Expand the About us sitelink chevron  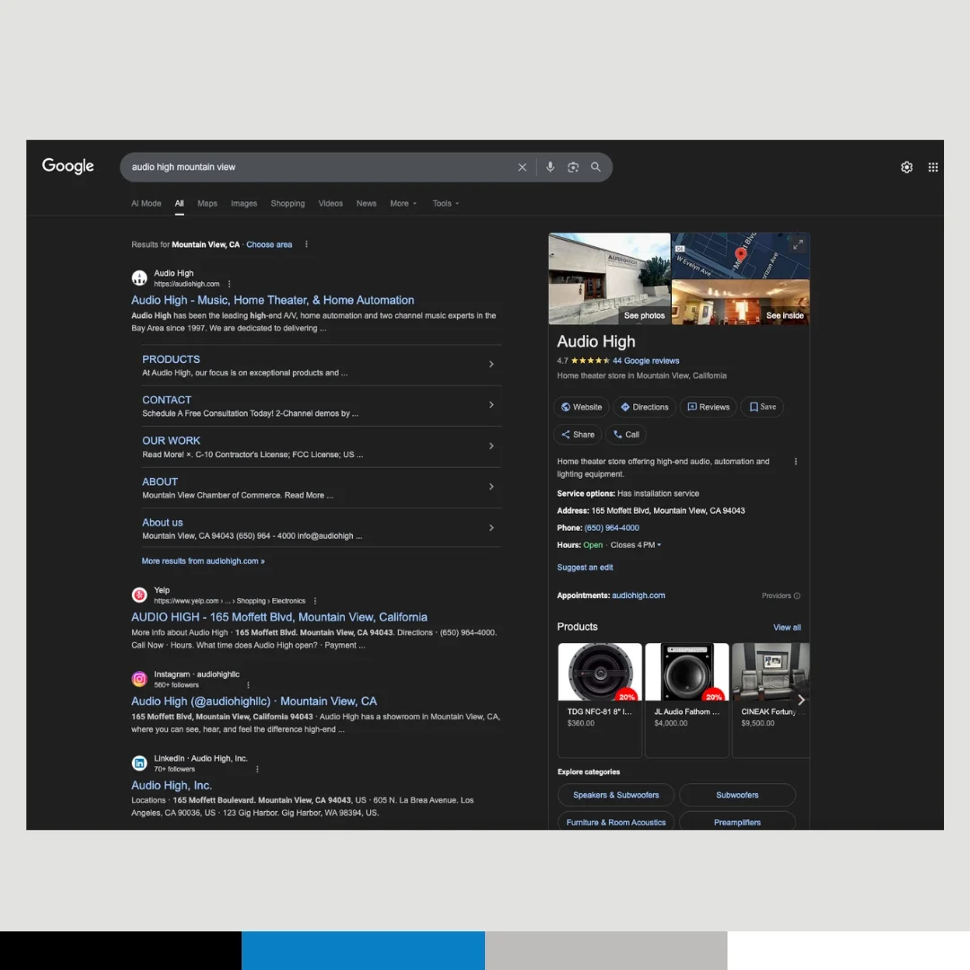(x=491, y=528)
